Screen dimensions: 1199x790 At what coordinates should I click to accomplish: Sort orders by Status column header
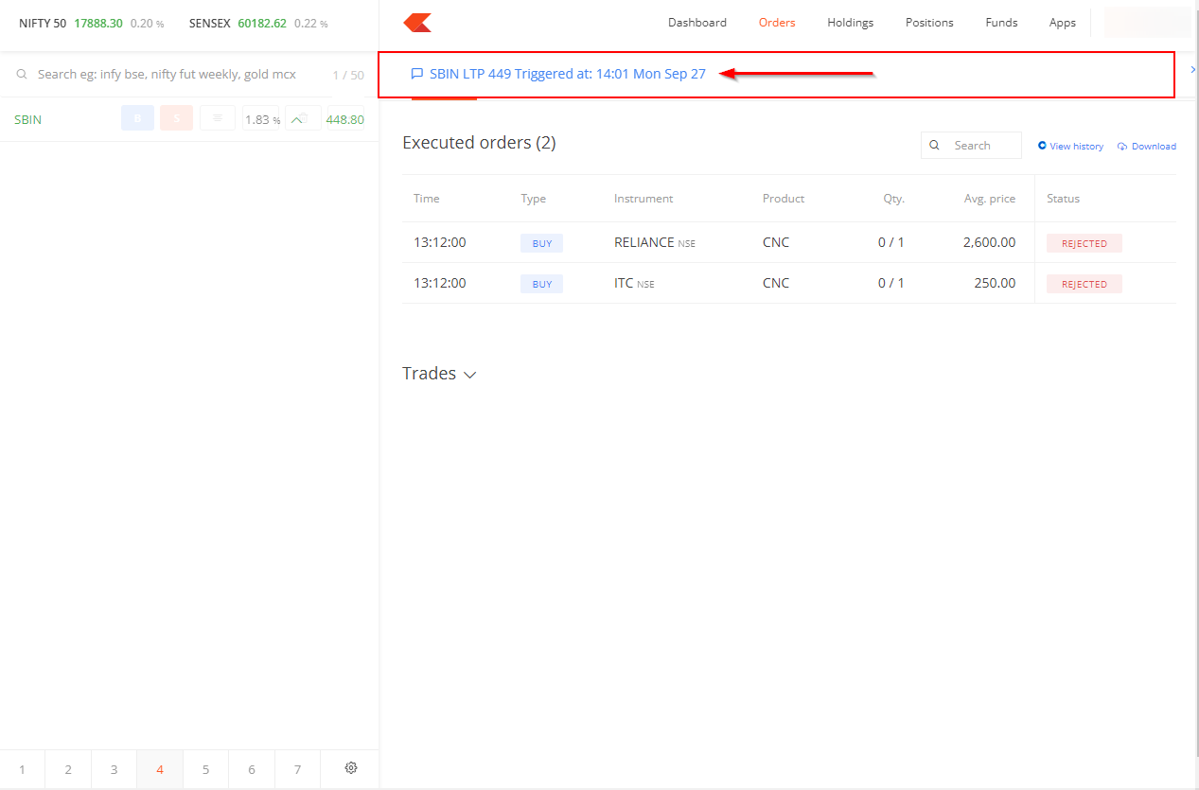tap(1064, 199)
